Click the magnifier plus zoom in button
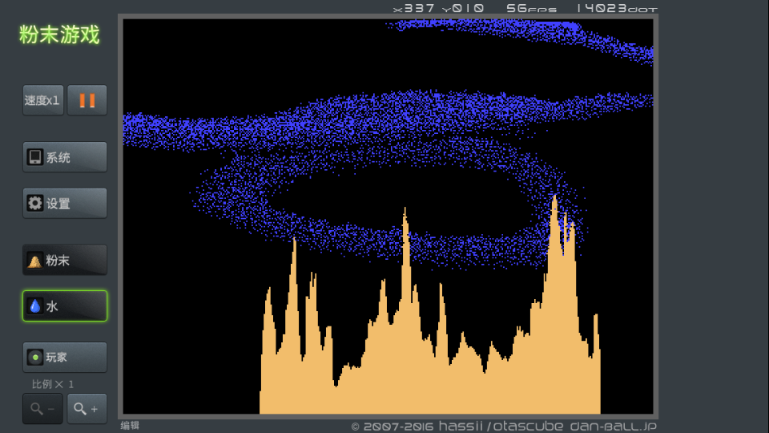The image size is (769, 433). [x=87, y=409]
